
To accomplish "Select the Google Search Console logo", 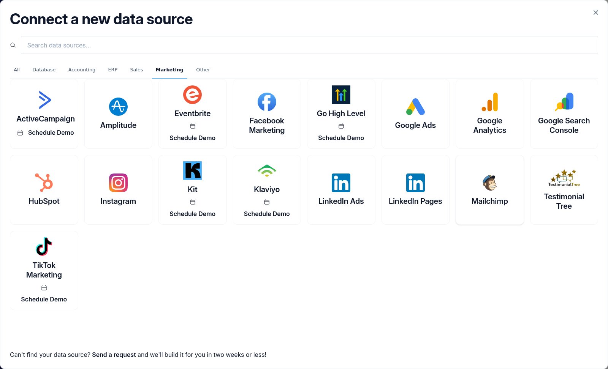I will tap(564, 102).
